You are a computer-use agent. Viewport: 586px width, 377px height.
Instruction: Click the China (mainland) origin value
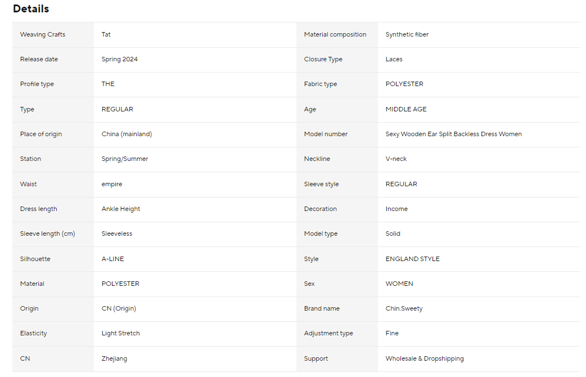(127, 134)
